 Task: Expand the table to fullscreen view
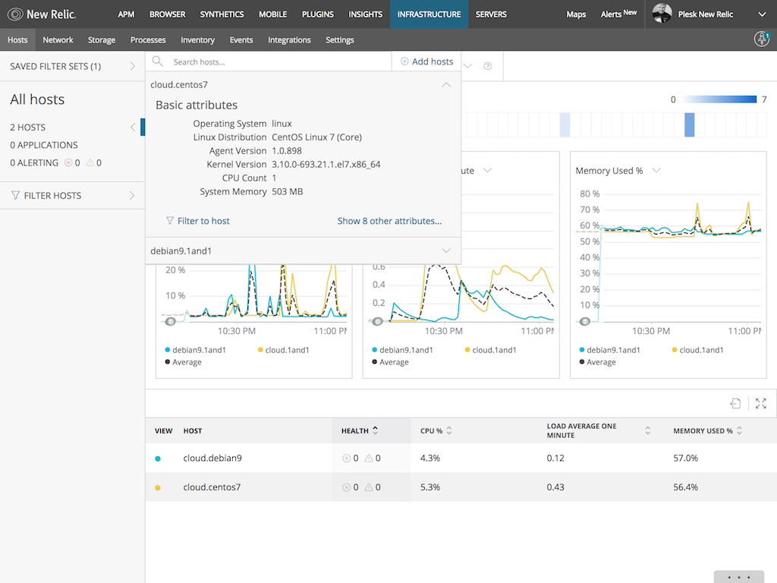(x=760, y=403)
